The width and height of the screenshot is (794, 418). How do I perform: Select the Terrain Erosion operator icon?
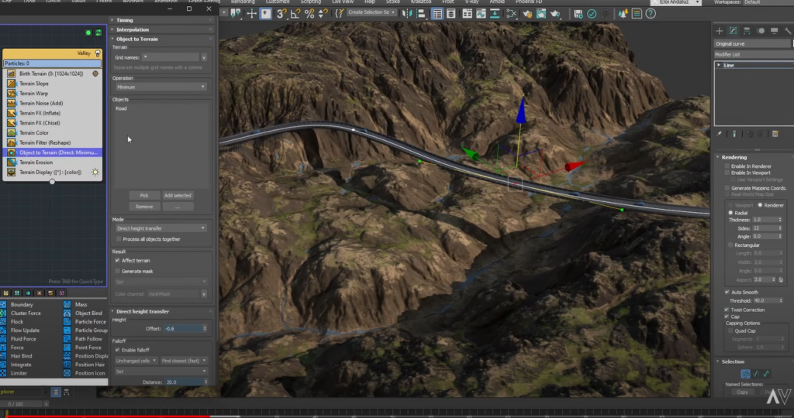[x=11, y=163]
